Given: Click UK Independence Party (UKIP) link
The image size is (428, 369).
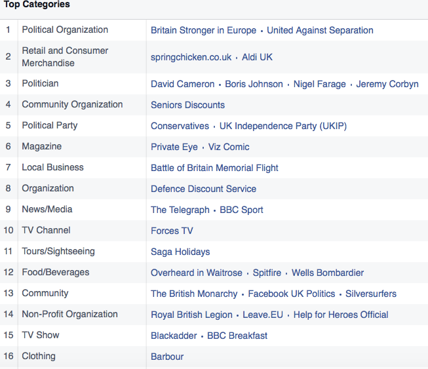Looking at the screenshot, I should [283, 126].
